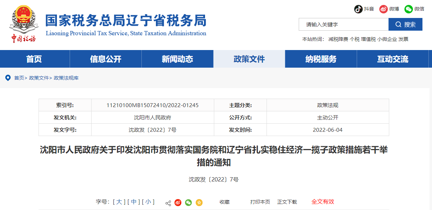Click the 发文机关 label cell

65,117
